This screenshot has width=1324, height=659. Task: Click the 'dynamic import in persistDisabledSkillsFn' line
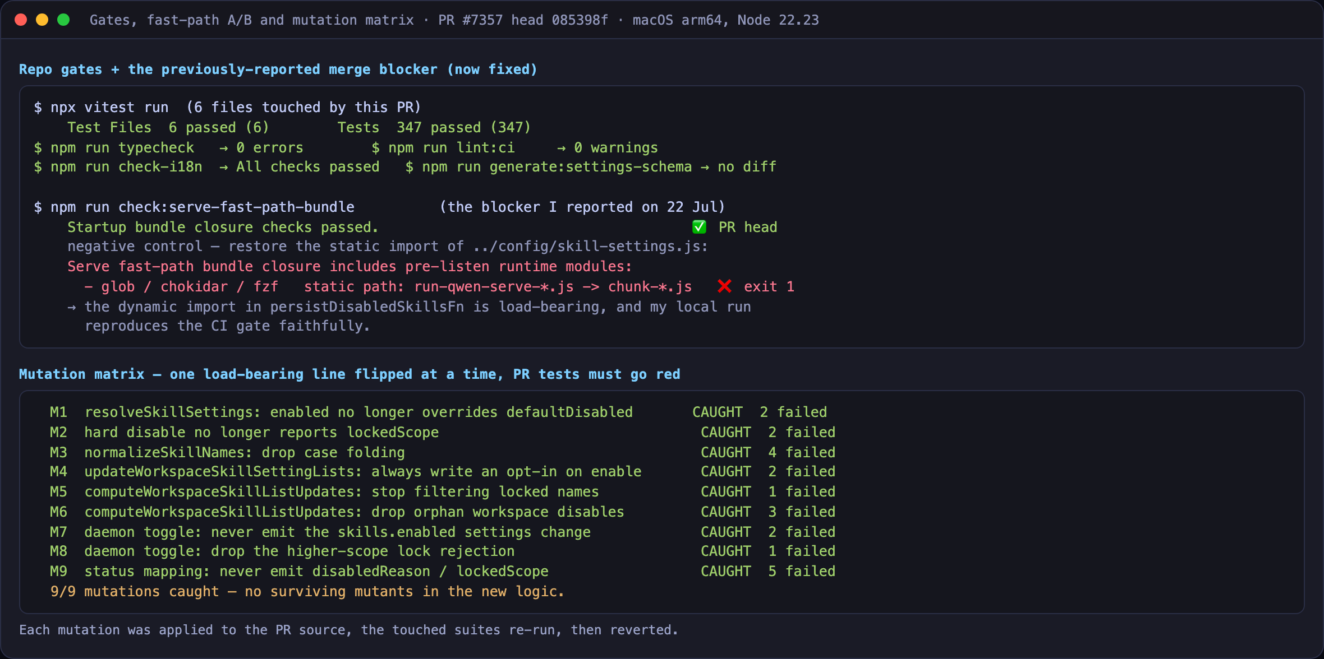(x=409, y=307)
